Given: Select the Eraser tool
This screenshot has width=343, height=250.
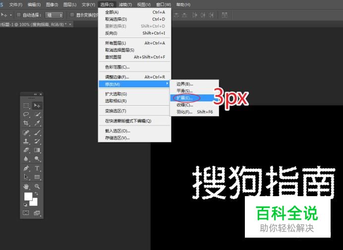Looking at the screenshot, I should 26,150.
